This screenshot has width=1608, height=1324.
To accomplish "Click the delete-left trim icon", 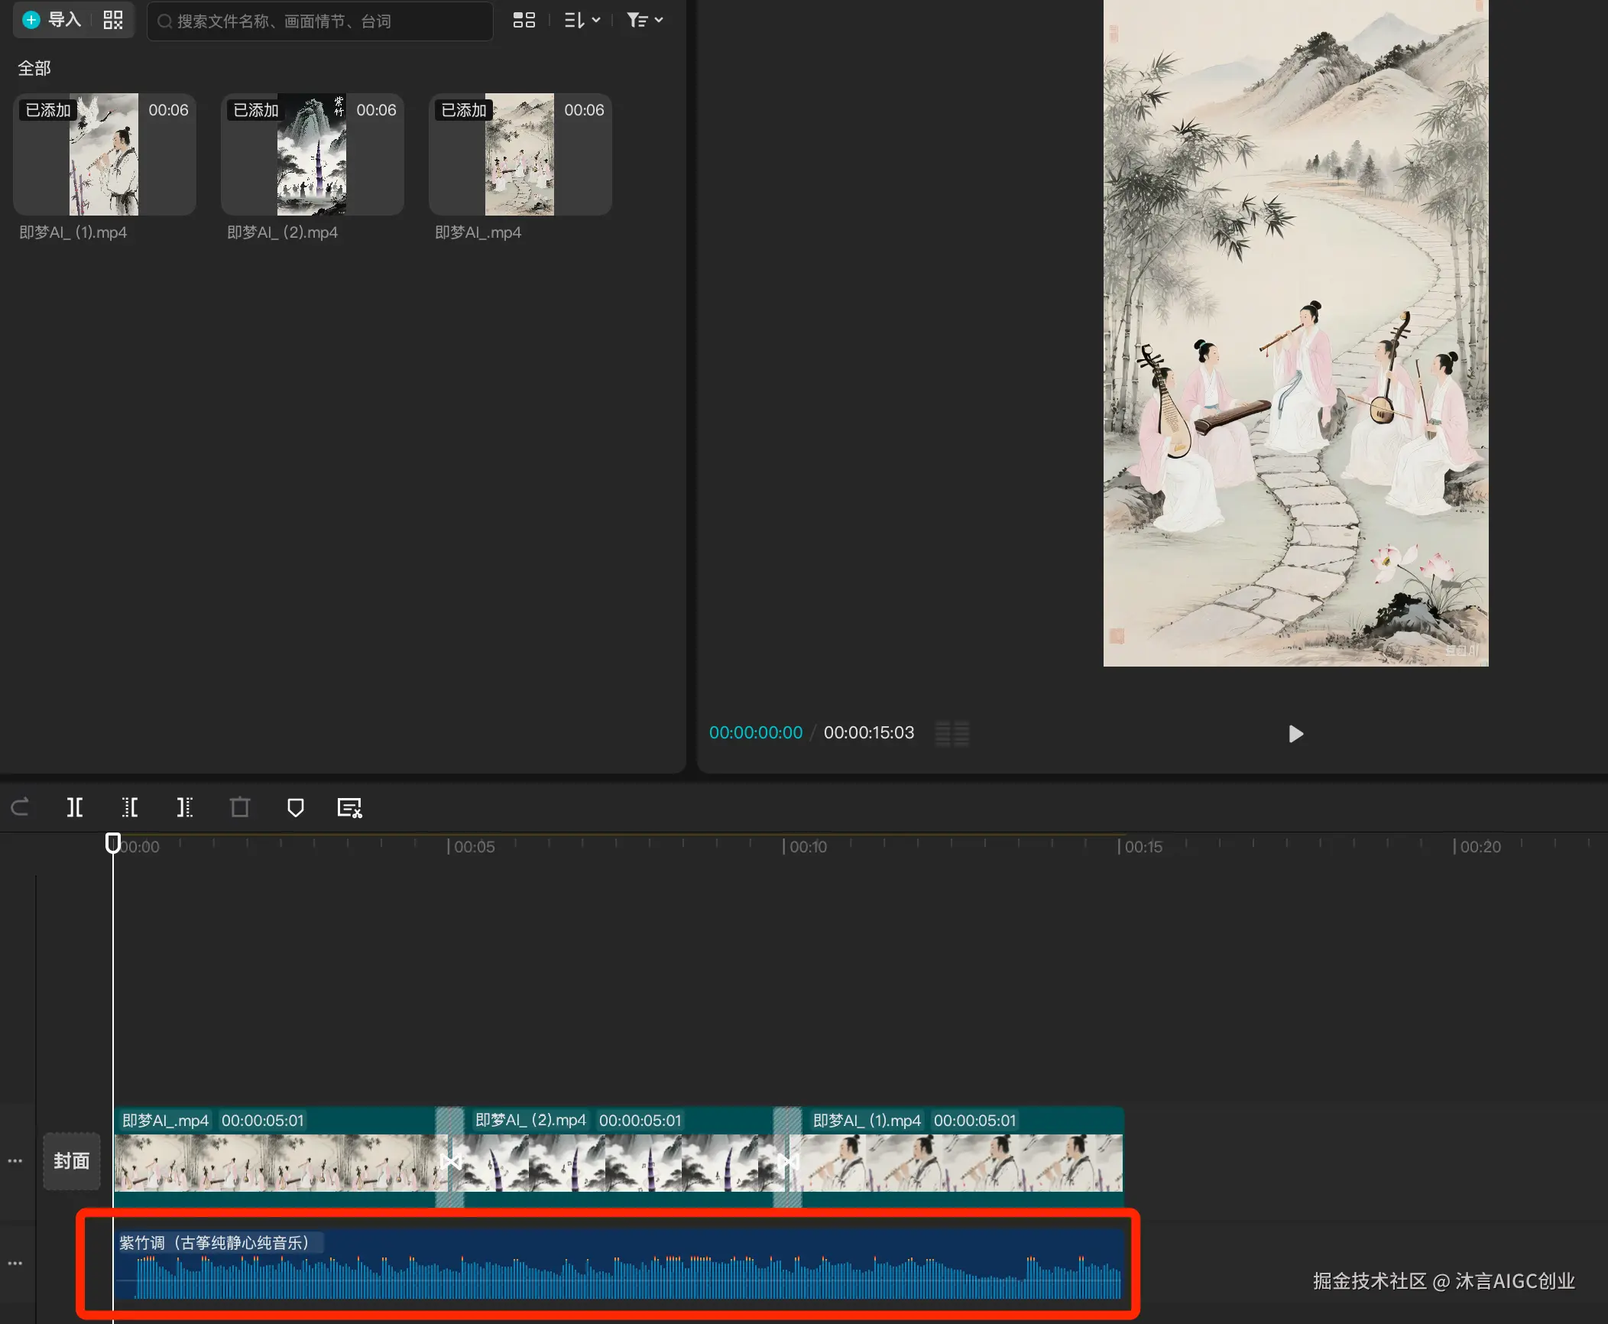I will [130, 807].
